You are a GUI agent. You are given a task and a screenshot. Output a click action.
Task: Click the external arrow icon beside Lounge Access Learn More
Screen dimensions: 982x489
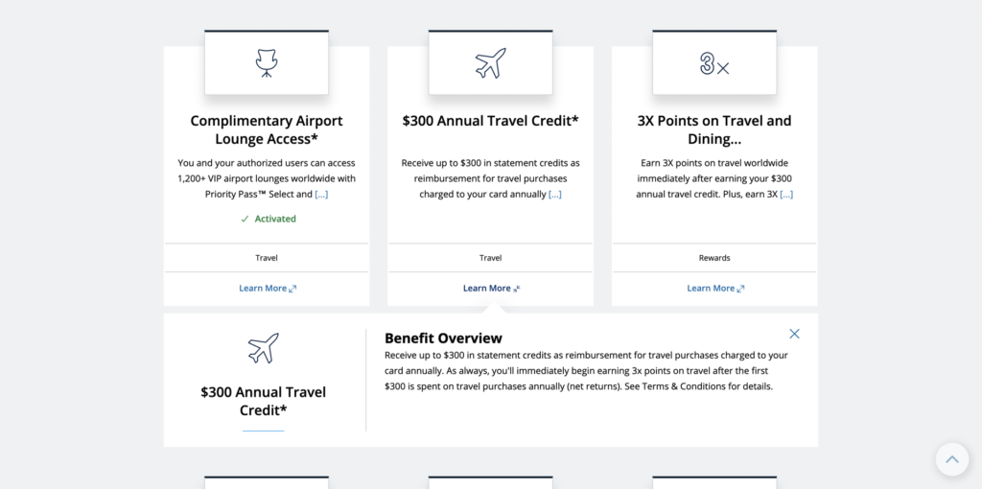click(292, 289)
